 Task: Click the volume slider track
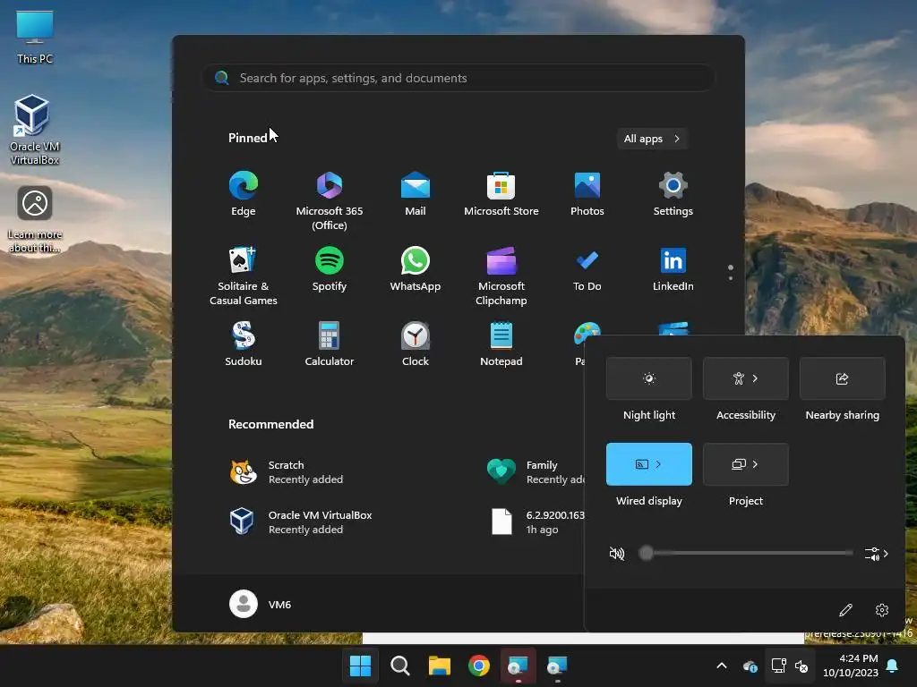point(748,553)
